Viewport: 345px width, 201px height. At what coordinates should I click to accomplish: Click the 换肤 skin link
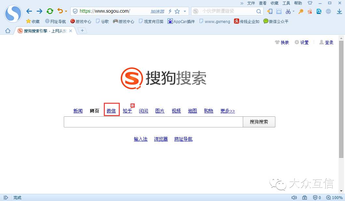coord(282,42)
